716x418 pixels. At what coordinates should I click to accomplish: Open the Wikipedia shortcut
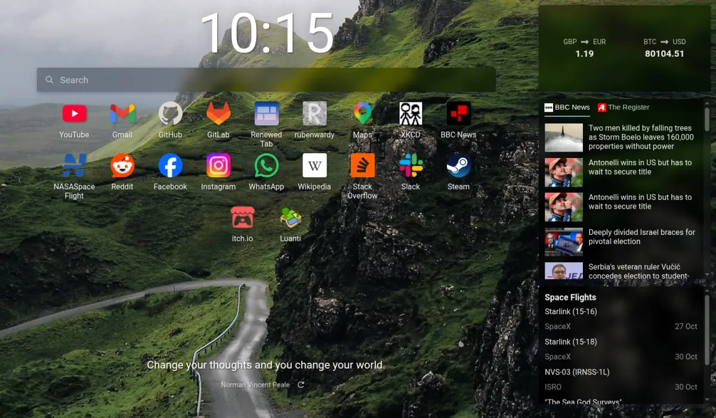click(314, 172)
